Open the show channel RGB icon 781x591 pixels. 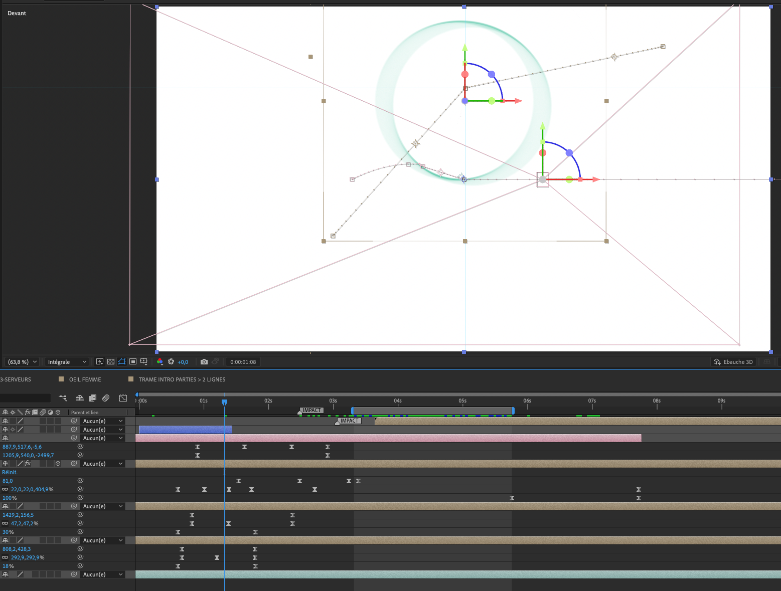pos(160,362)
